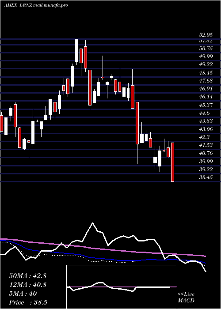Screen dimensions: 221x309
Task: Click the 50MA : 42.8 readout
Action: pos(27,276)
